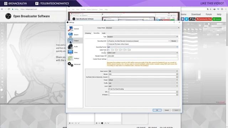Screen dimensions: 228x128
Task: Move source down arrow in OBS
Action: (x=108, y=123)
